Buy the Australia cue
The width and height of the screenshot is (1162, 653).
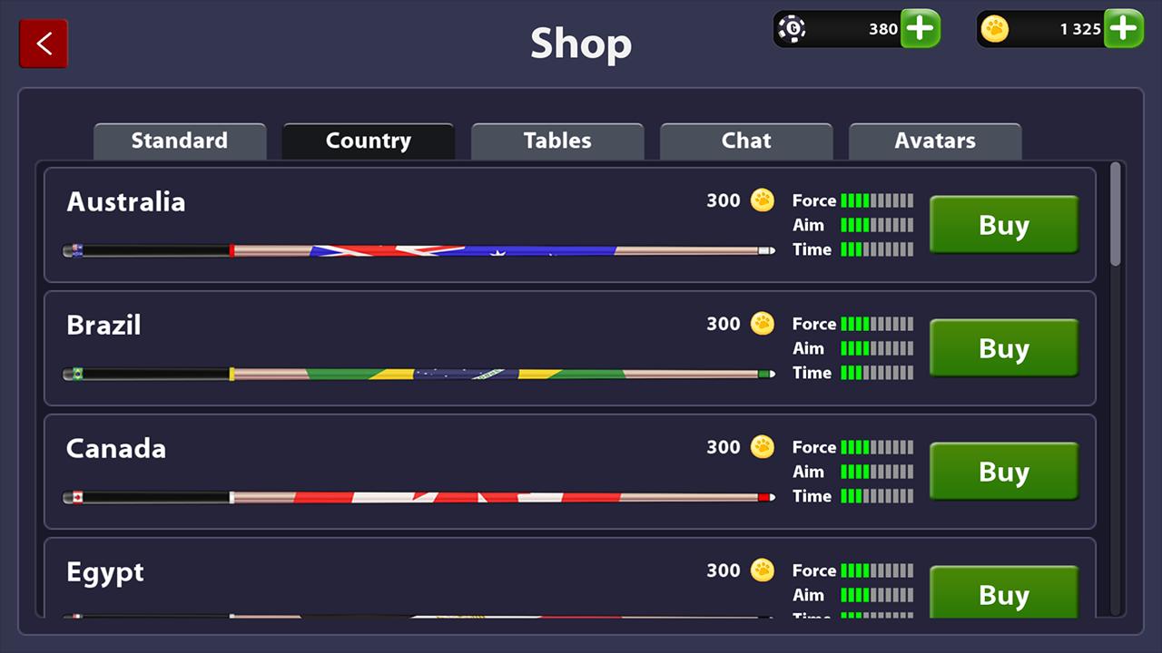coord(1004,225)
